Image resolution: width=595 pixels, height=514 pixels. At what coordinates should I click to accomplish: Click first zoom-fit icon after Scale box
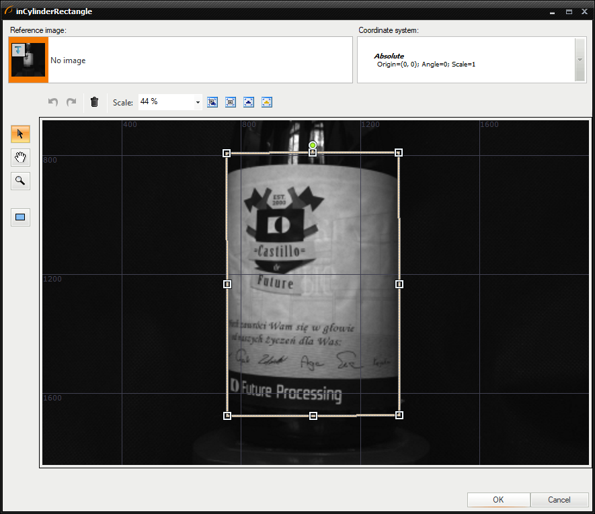coord(212,102)
